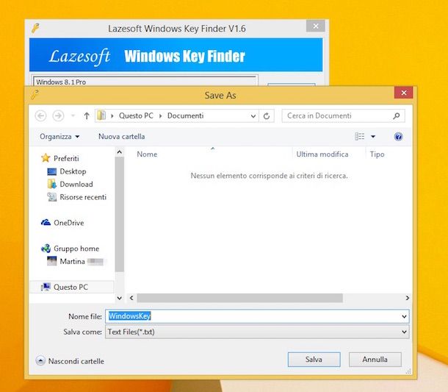Collapse folders with Nascondi cartelle
The image size is (448, 392).
click(70, 361)
